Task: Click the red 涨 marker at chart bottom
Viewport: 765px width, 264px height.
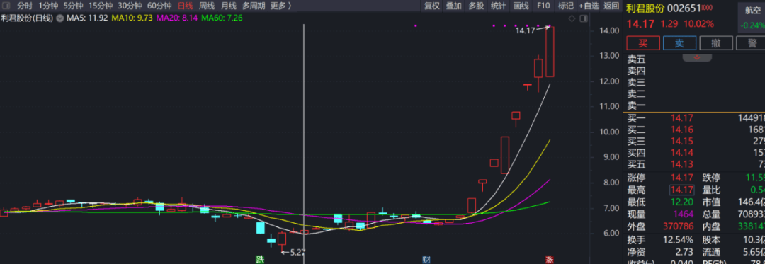Action: 550,259
